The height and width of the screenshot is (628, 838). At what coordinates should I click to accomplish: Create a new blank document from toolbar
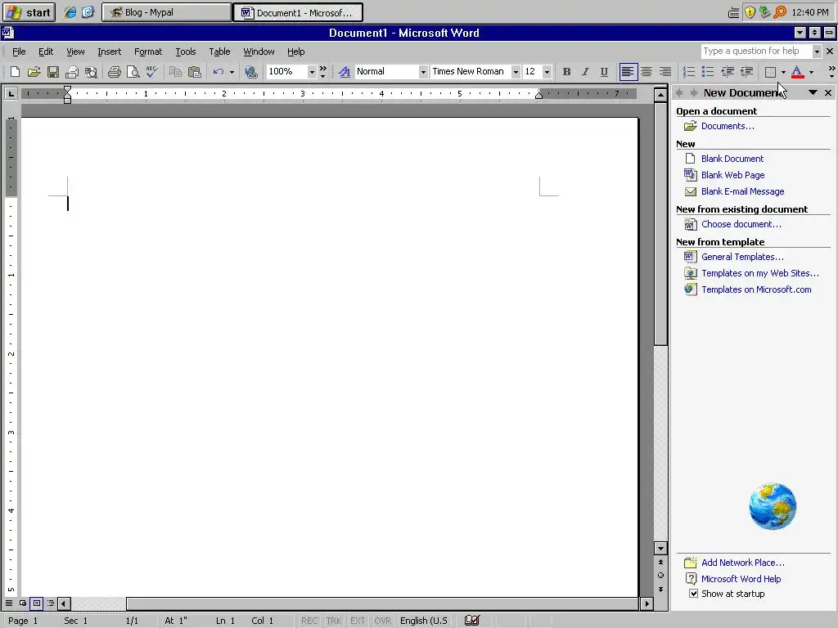tap(15, 72)
